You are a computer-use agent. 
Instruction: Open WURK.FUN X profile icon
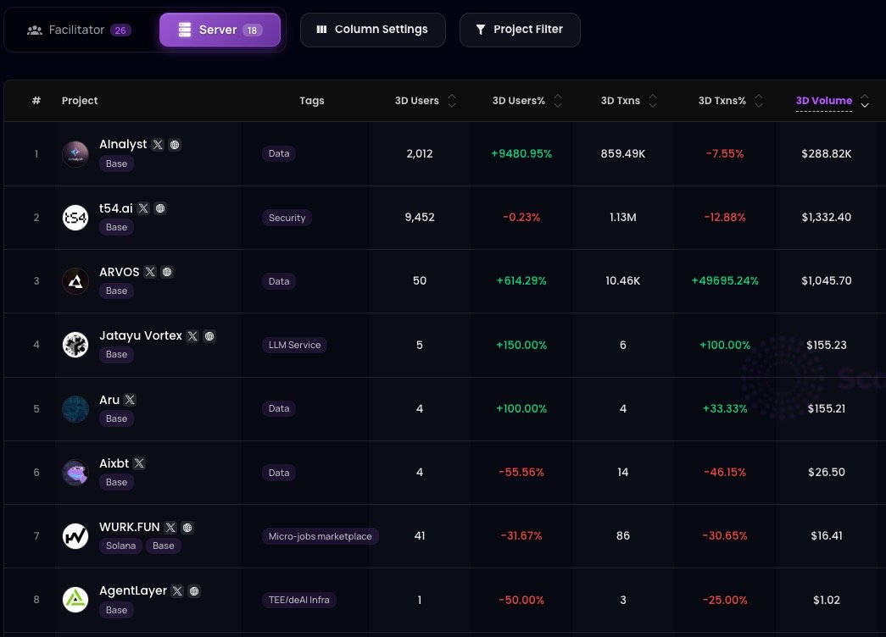[170, 528]
